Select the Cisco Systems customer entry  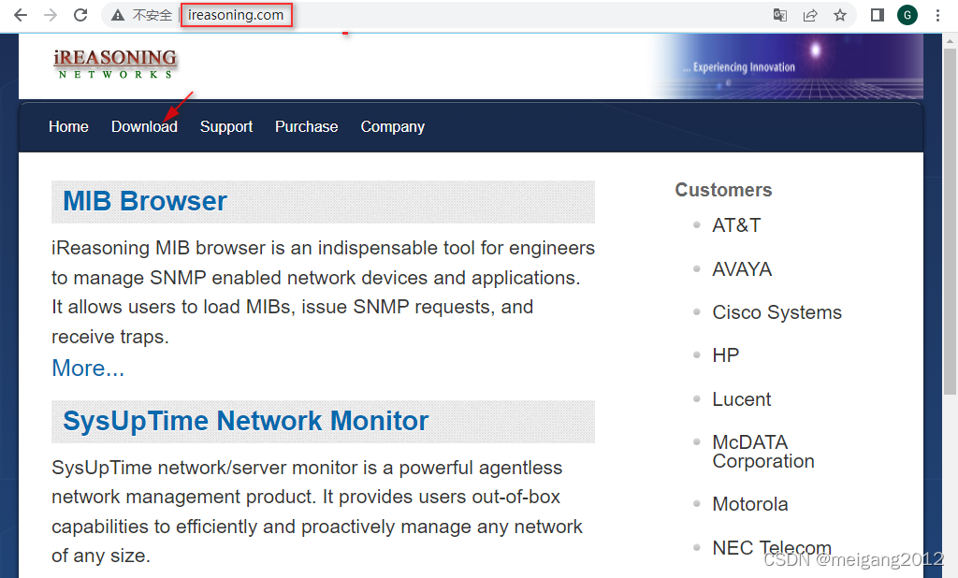coord(777,312)
